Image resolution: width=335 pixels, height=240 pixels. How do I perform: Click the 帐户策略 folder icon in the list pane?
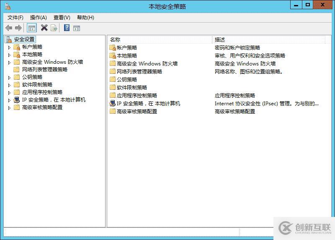[x=113, y=48]
